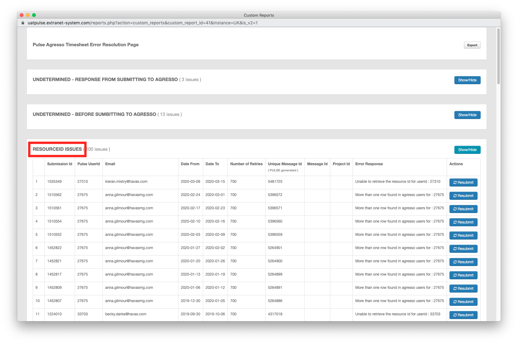The width and height of the screenshot is (518, 344).
Task: Open the Pulse Agresso Timesheet Error Resolution heading
Action: click(x=86, y=44)
